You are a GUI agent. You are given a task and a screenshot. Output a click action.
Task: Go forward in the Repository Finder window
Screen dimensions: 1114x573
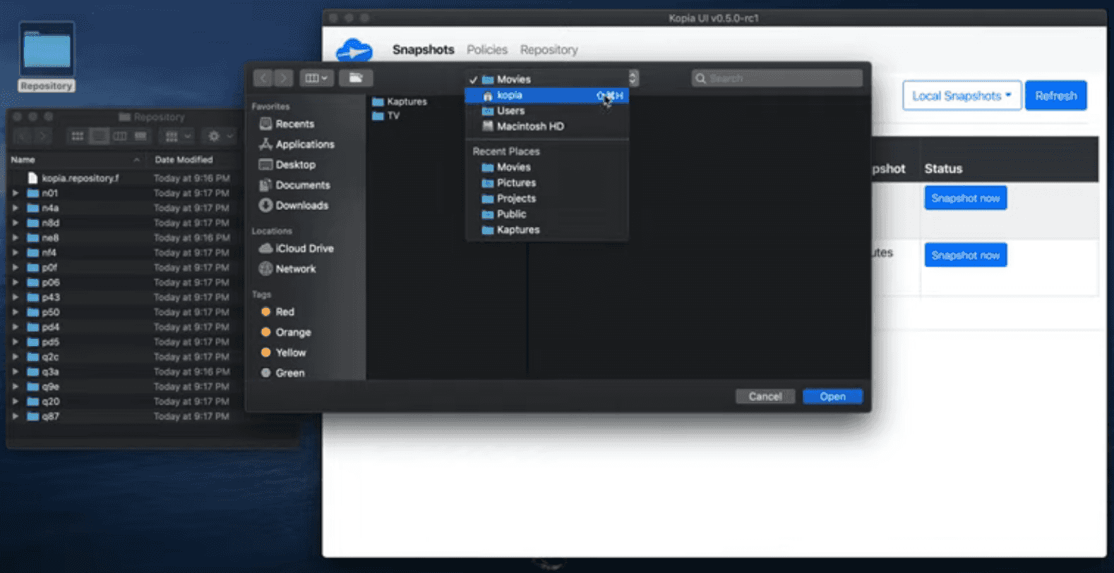point(42,135)
